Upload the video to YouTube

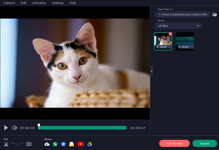[80, 144]
